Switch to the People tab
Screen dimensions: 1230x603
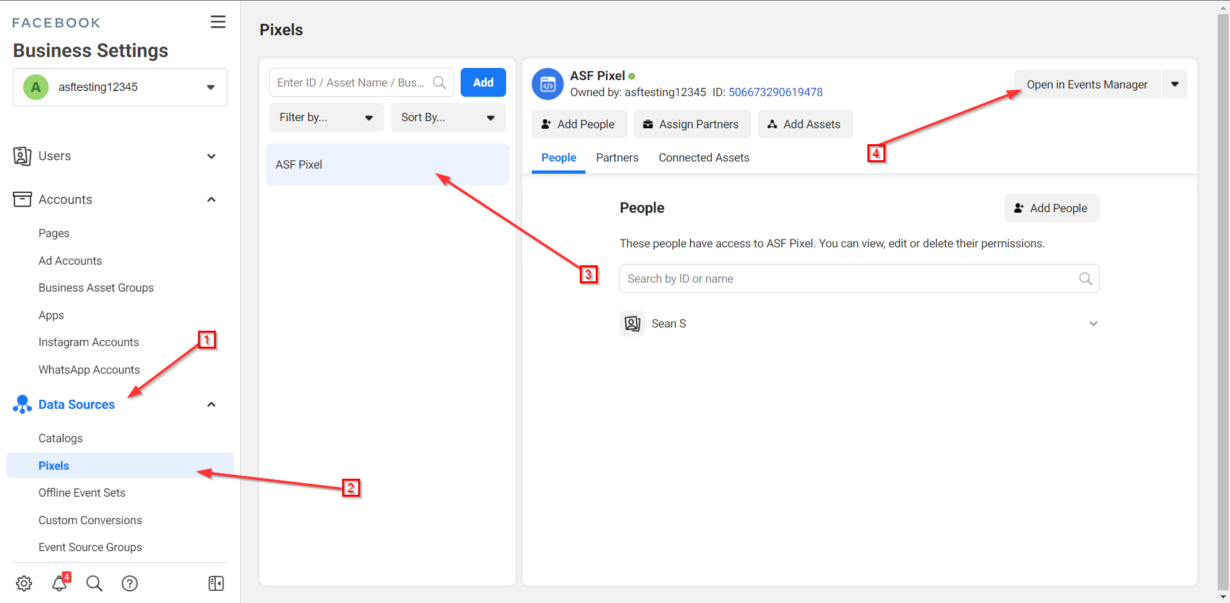(x=559, y=158)
